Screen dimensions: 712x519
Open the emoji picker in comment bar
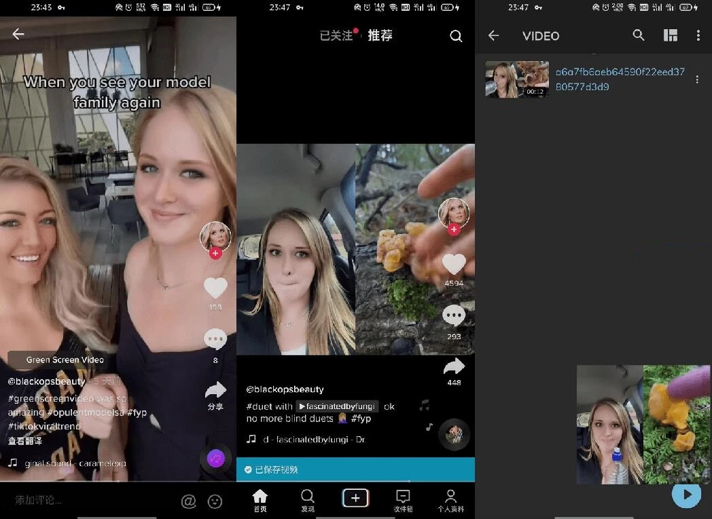pos(215,501)
